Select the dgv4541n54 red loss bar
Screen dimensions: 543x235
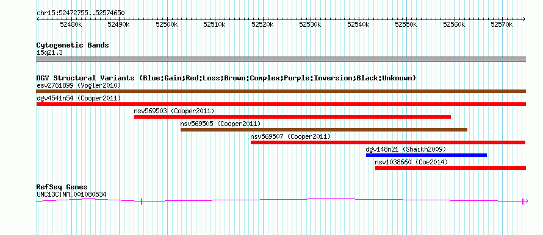(x=281, y=104)
